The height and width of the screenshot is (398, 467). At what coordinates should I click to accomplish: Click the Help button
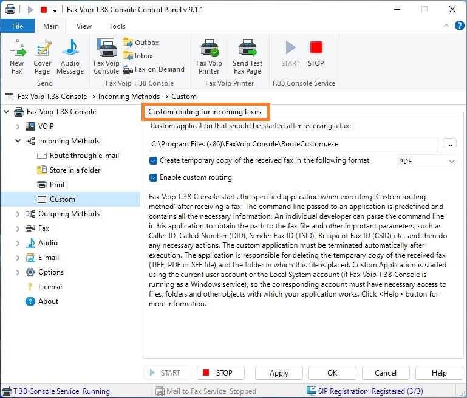[x=439, y=373]
